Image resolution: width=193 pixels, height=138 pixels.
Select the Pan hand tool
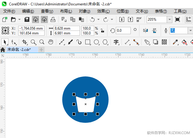(51, 42)
